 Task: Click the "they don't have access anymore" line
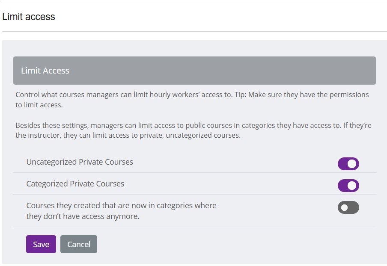(x=83, y=216)
